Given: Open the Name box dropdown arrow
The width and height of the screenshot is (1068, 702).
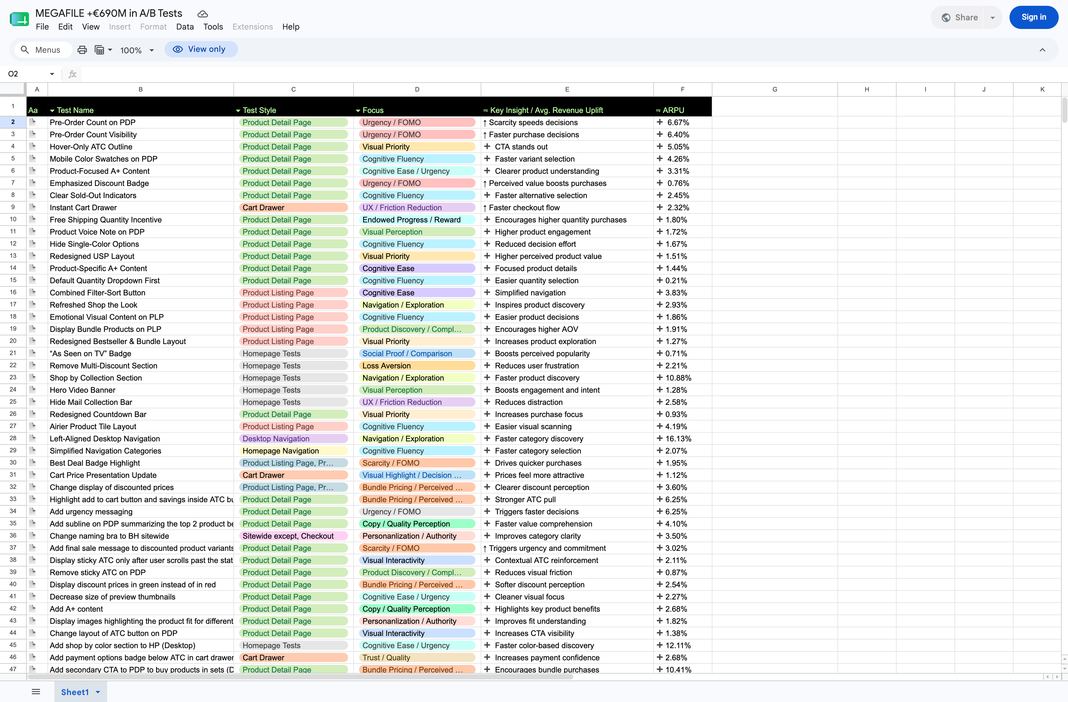Looking at the screenshot, I should (52, 74).
